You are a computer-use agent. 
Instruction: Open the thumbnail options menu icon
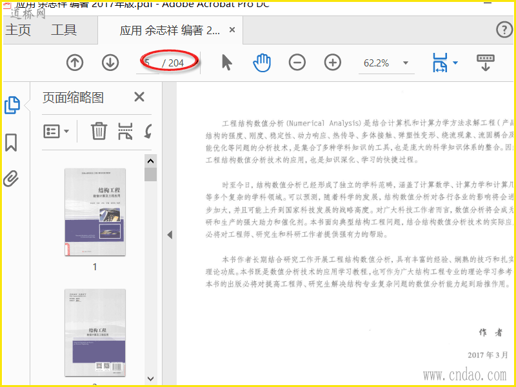click(52, 132)
